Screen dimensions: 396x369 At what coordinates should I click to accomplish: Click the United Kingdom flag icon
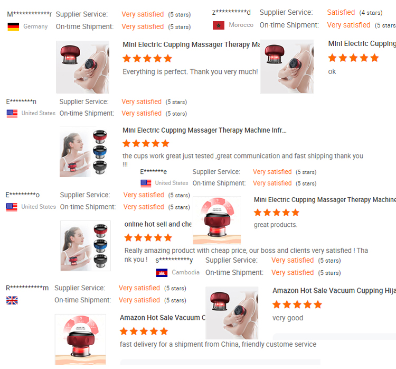pos(12,300)
